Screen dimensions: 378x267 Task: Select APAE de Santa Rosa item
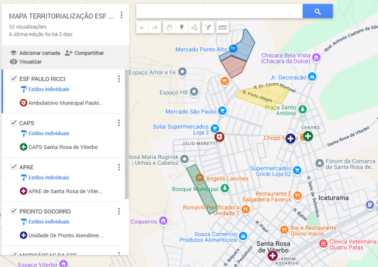(x=65, y=191)
